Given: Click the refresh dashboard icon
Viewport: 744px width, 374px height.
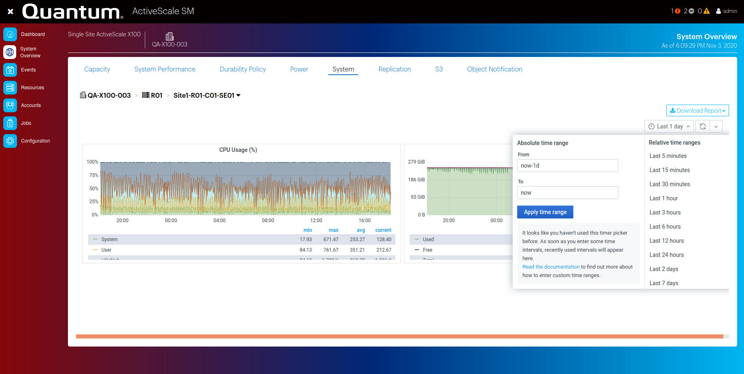Looking at the screenshot, I should coord(703,126).
